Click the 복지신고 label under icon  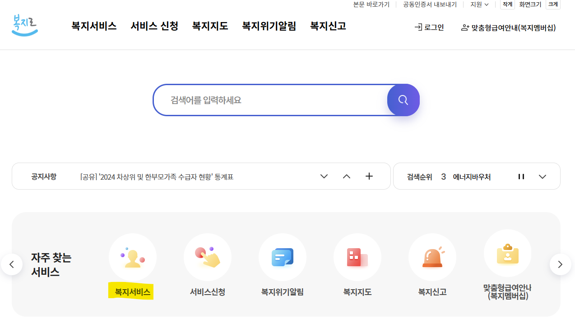(432, 292)
